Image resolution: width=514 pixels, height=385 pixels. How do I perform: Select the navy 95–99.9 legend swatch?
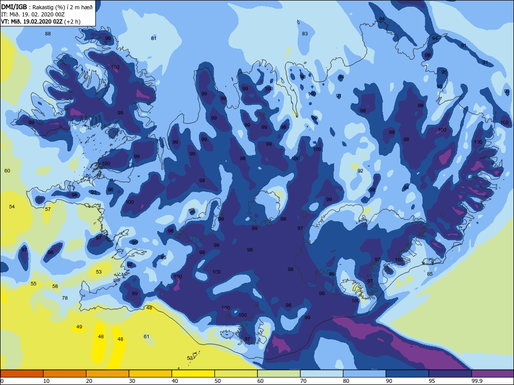pos(450,374)
